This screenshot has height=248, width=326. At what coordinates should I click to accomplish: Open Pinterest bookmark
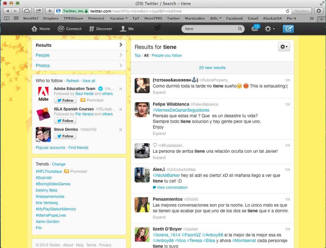pyautogui.click(x=96, y=18)
